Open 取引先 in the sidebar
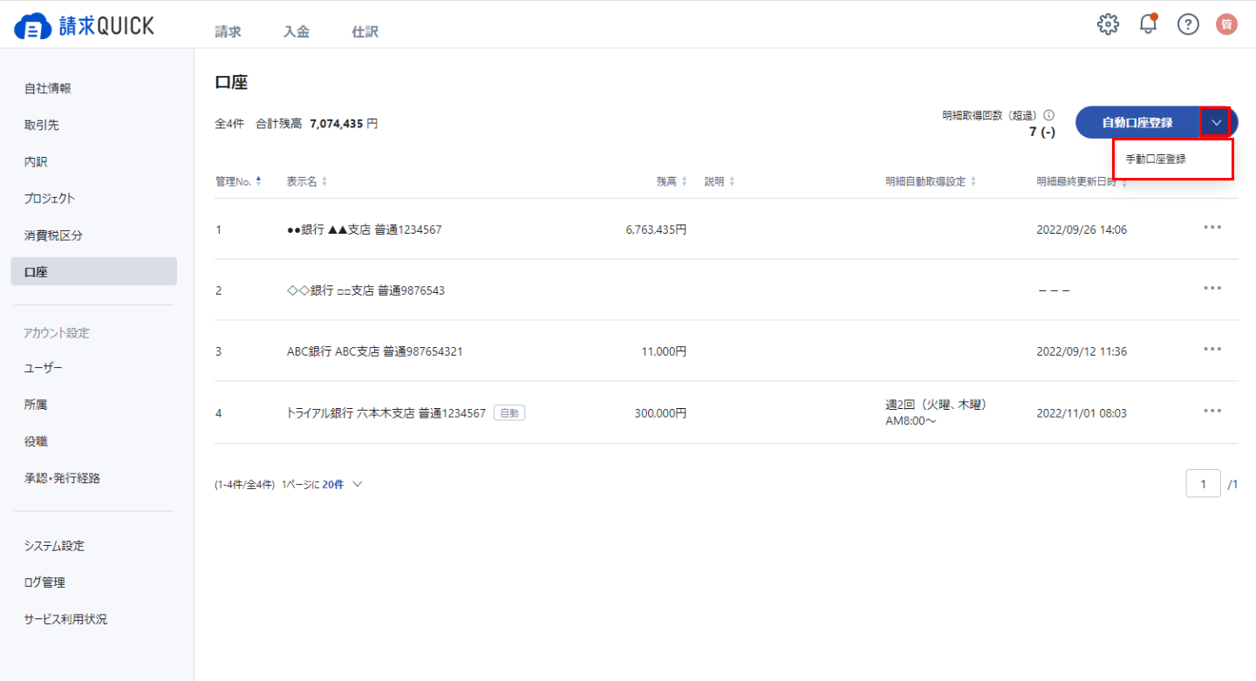1256x681 pixels. pos(42,125)
